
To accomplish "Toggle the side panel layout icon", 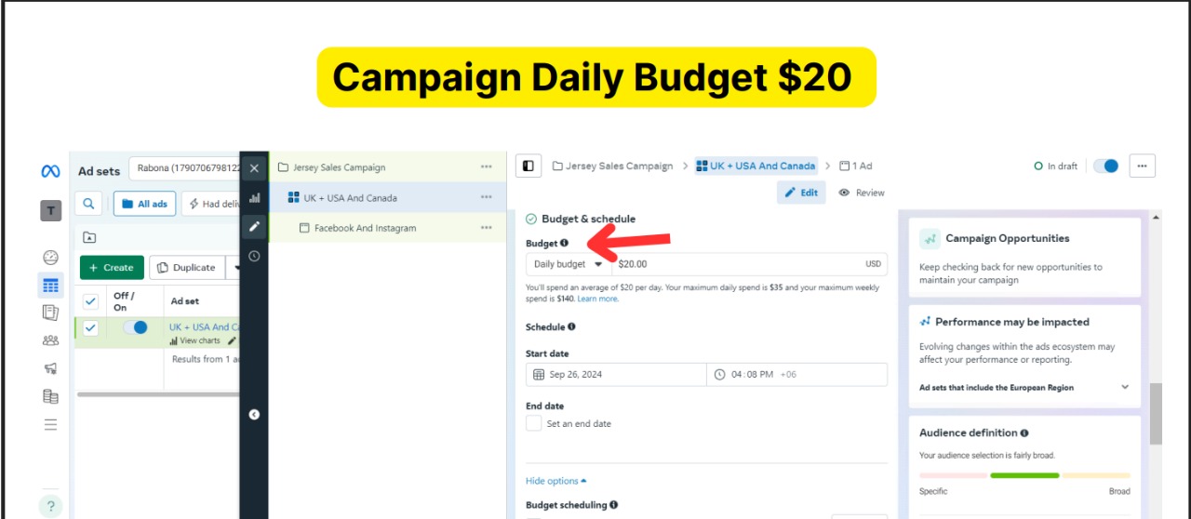I will tap(529, 166).
